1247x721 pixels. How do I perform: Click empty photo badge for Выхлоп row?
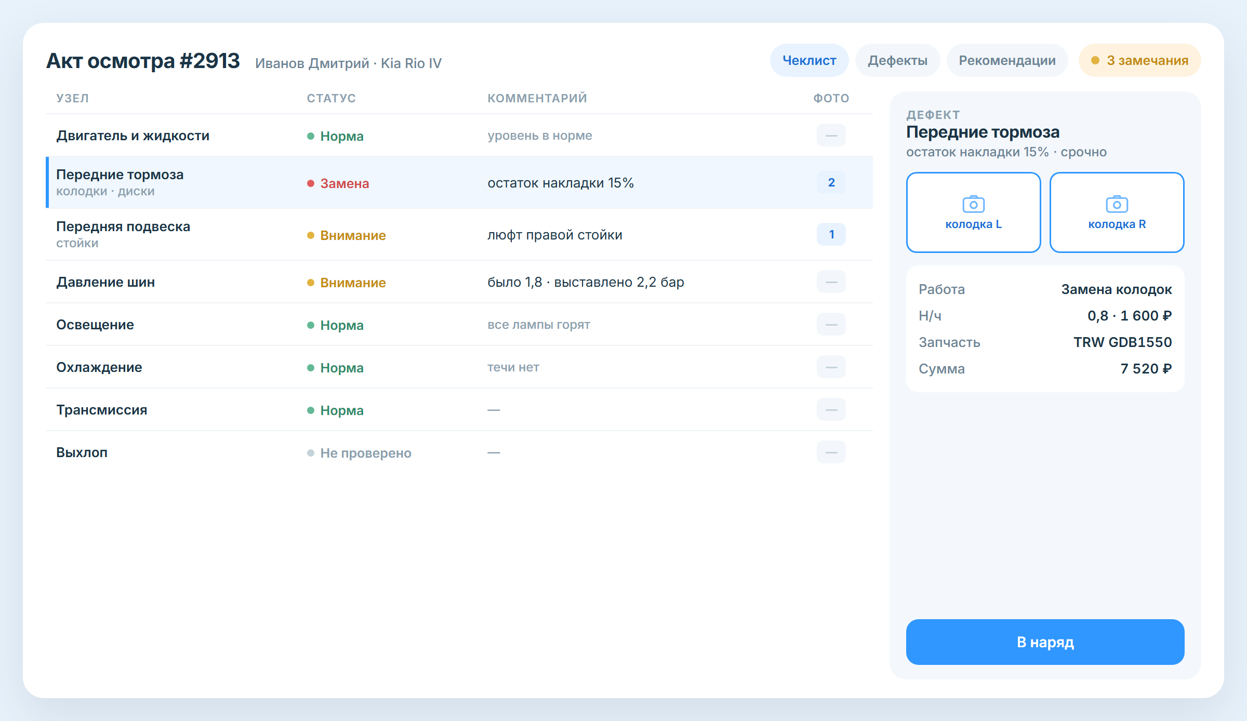tap(831, 452)
